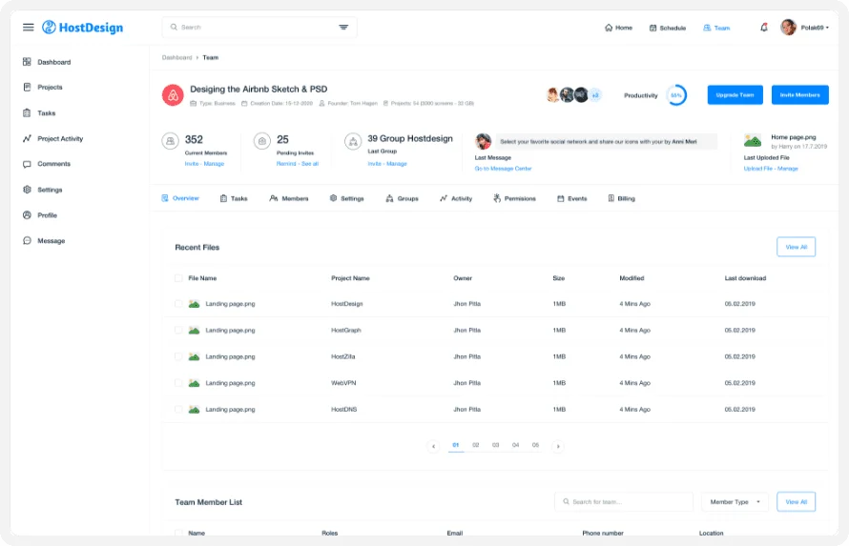Click the Pending Invites icon
849x546 pixels.
point(261,141)
